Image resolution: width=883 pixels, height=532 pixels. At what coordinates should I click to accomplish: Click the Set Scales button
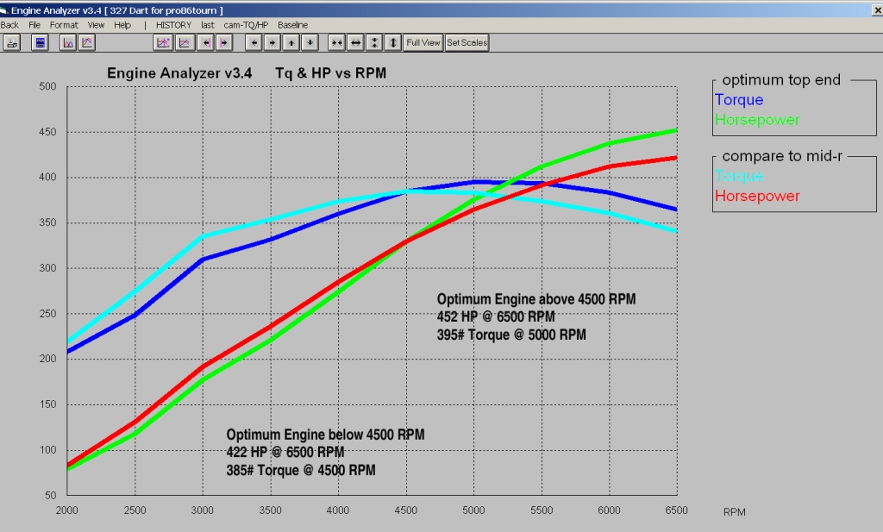(467, 43)
